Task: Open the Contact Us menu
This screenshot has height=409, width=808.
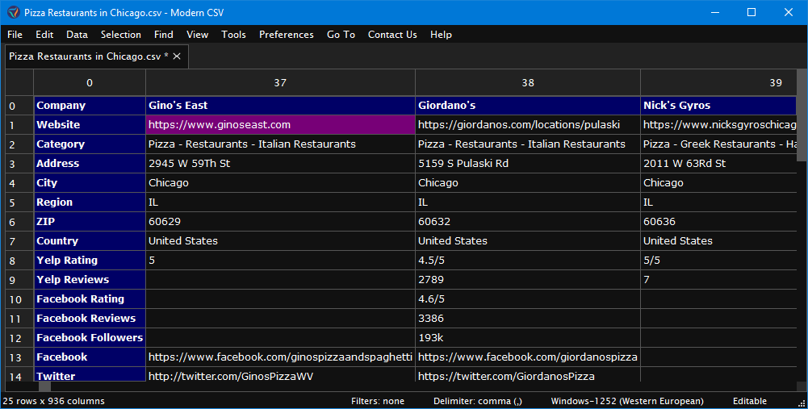Action: click(x=392, y=35)
